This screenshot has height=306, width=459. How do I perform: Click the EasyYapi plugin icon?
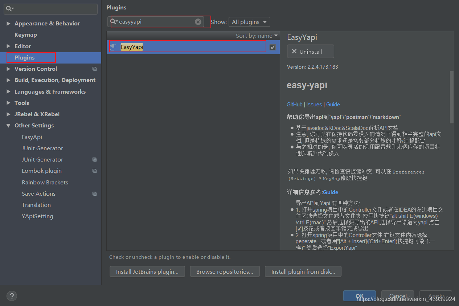pyautogui.click(x=113, y=47)
